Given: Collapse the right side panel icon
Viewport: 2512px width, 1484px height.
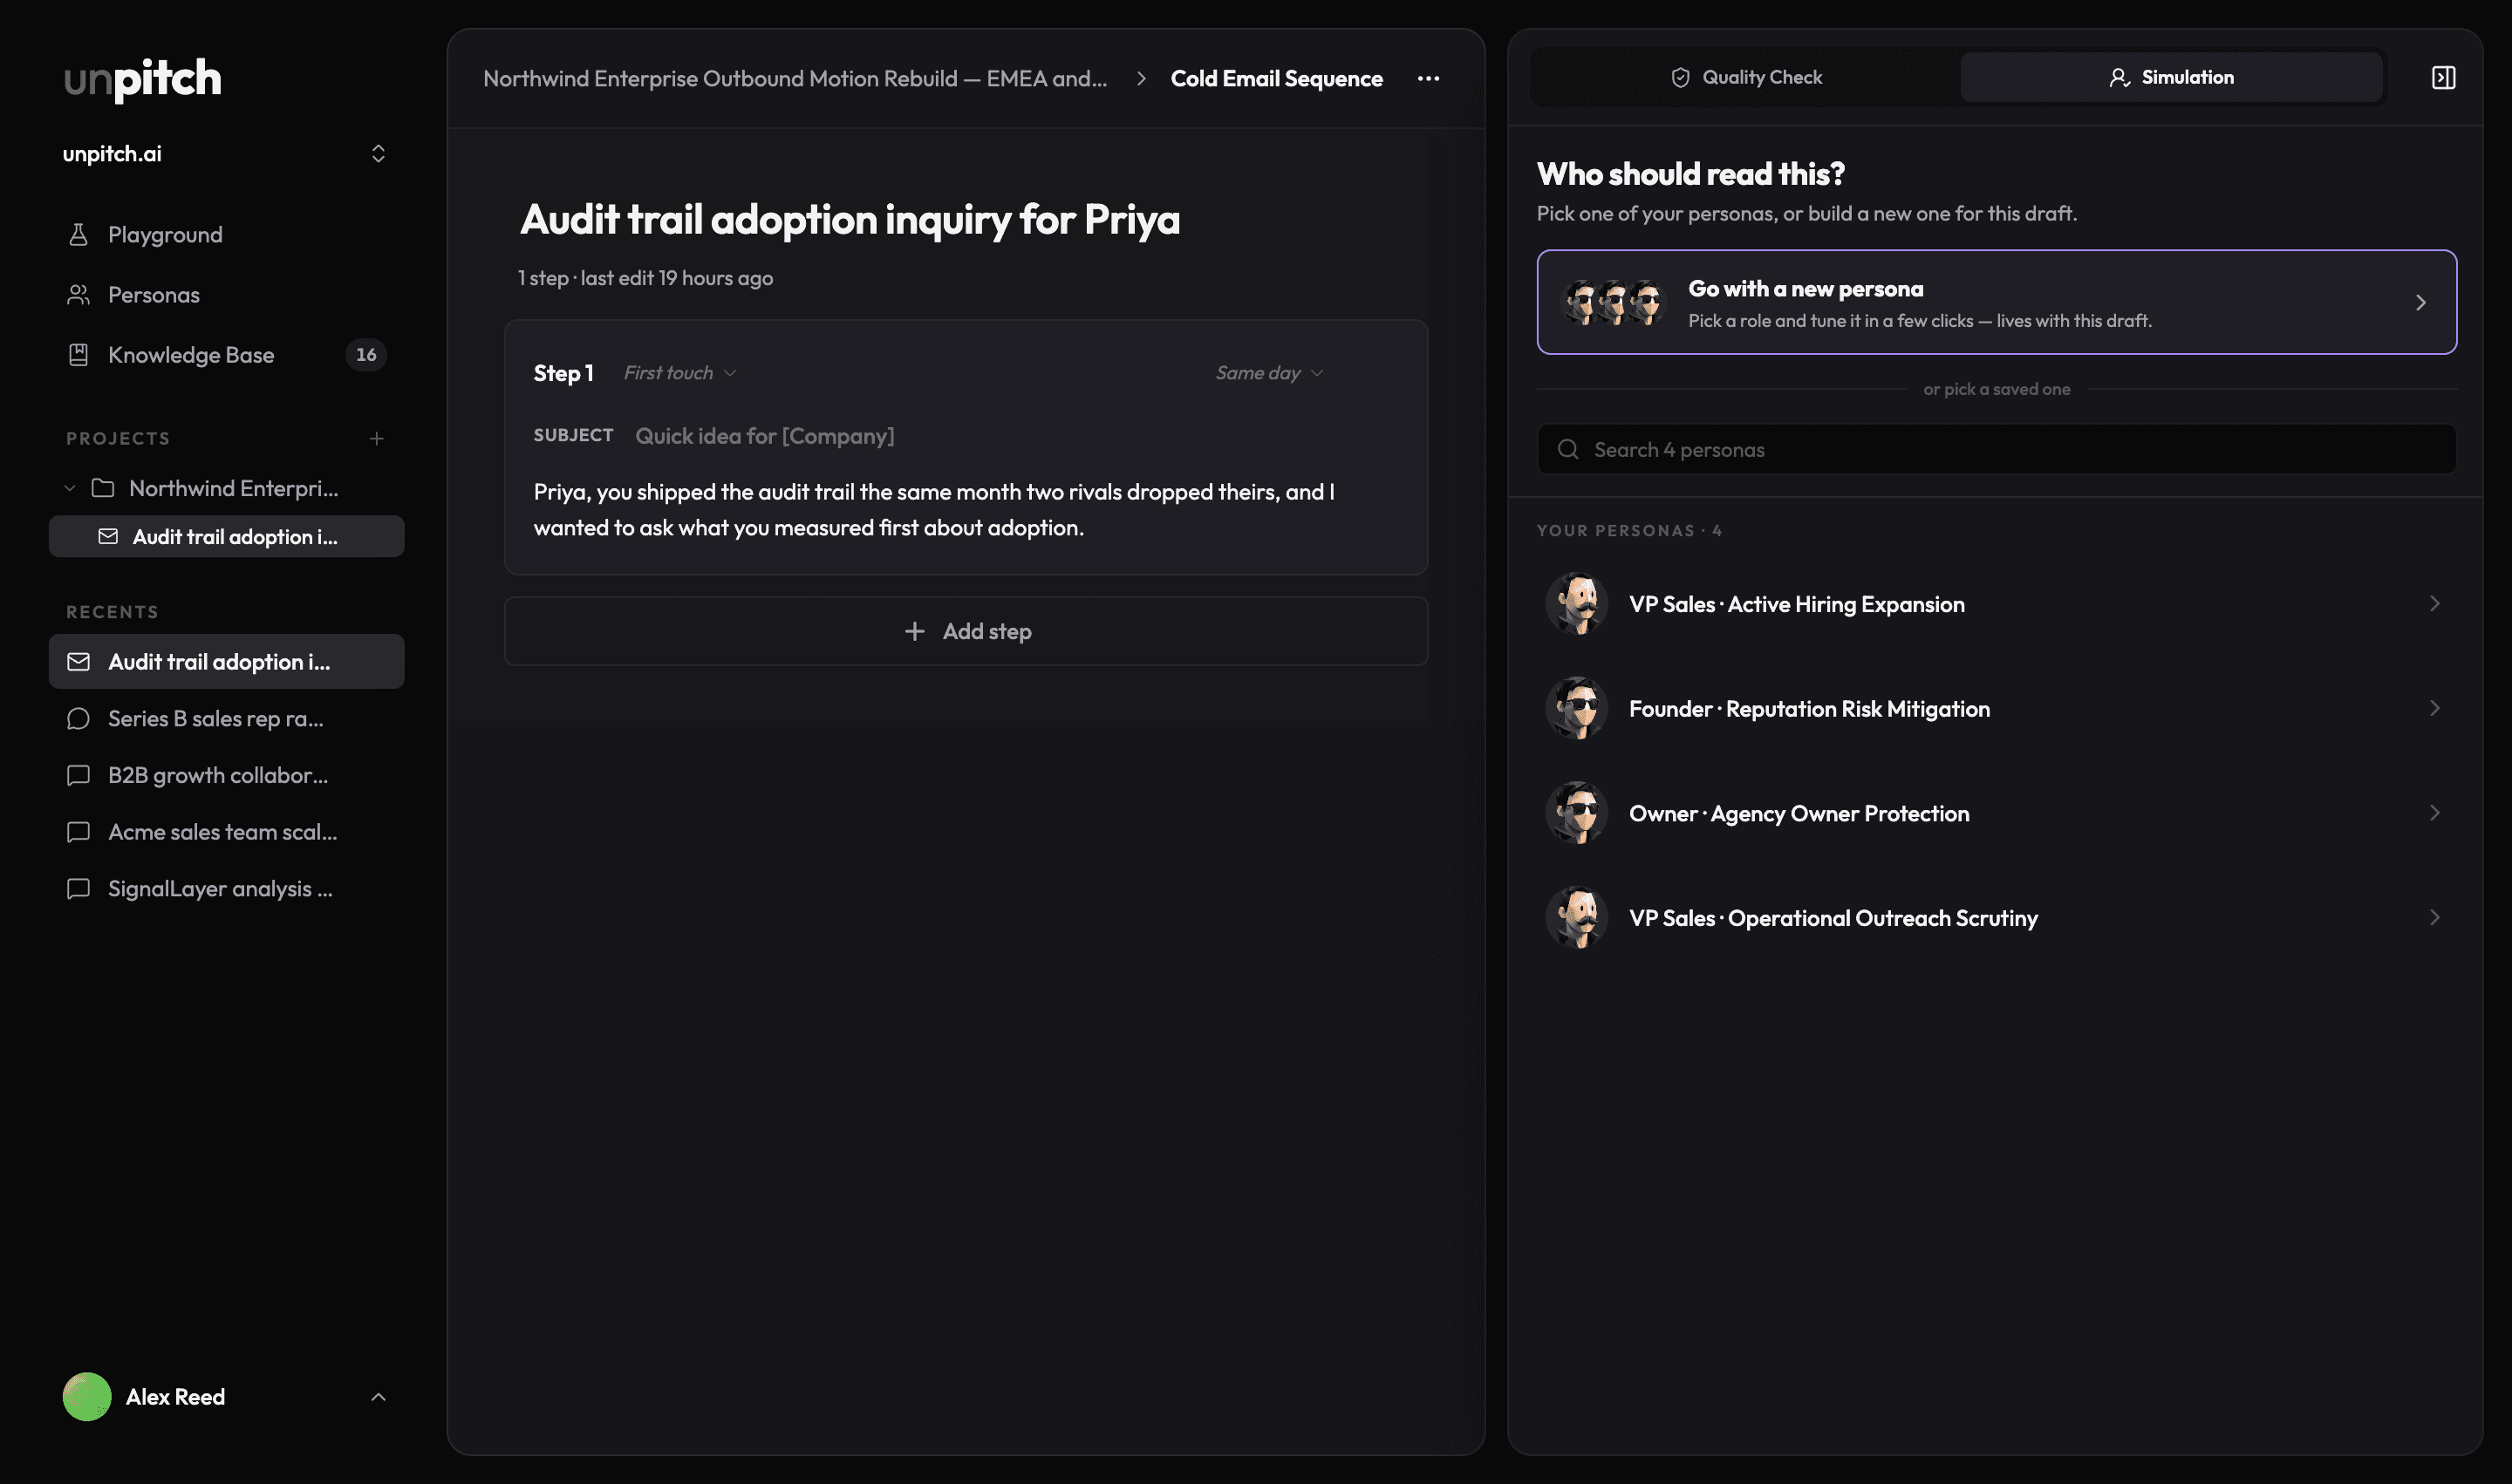Looking at the screenshot, I should point(2443,78).
